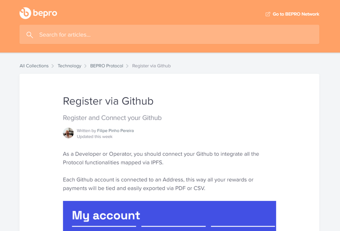Click the external link icon beside BEPRO Network
This screenshot has width=340, height=231.
pyautogui.click(x=268, y=14)
